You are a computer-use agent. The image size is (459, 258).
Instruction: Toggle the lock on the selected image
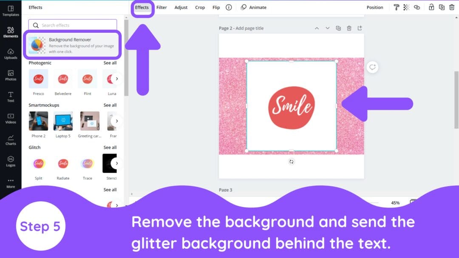point(431,7)
